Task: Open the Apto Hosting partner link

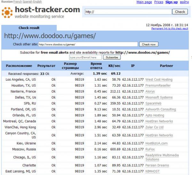Action: click(x=155, y=115)
